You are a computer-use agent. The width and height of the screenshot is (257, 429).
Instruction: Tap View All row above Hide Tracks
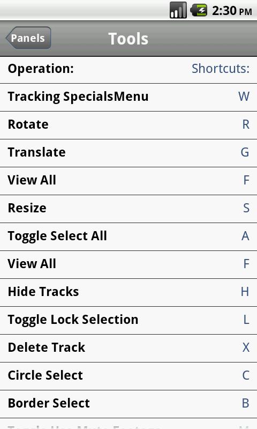point(128,265)
